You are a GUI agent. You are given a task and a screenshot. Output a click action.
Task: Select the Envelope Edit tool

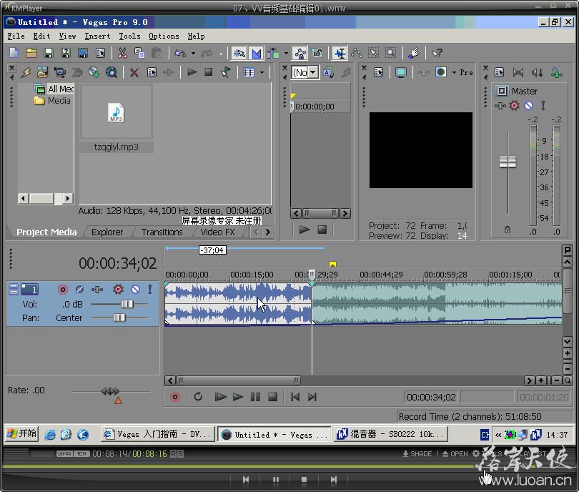pos(357,54)
